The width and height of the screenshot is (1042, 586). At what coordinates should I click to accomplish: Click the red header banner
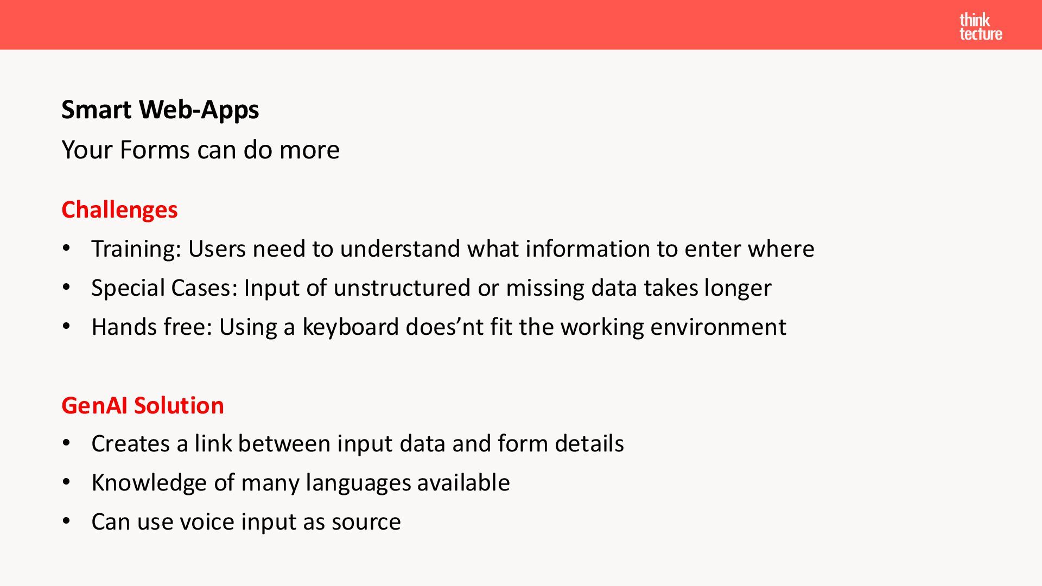521,24
